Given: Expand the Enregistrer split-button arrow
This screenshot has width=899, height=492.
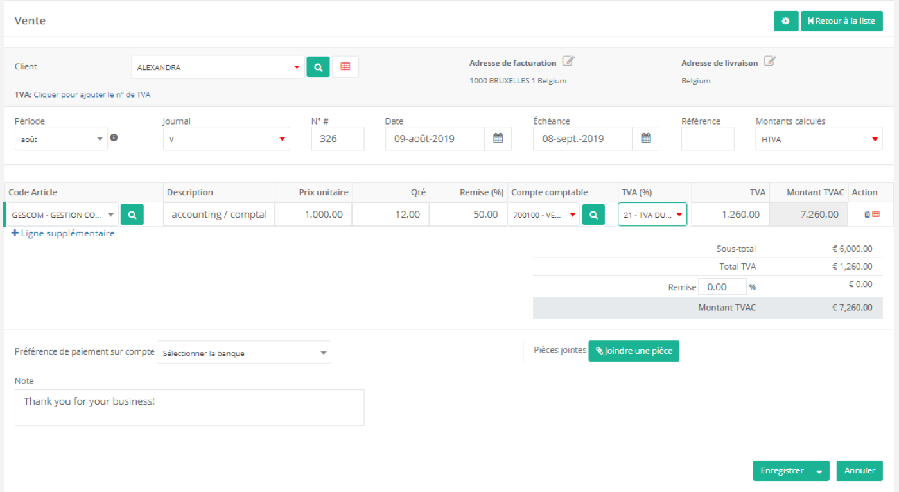Looking at the screenshot, I should point(819,471).
